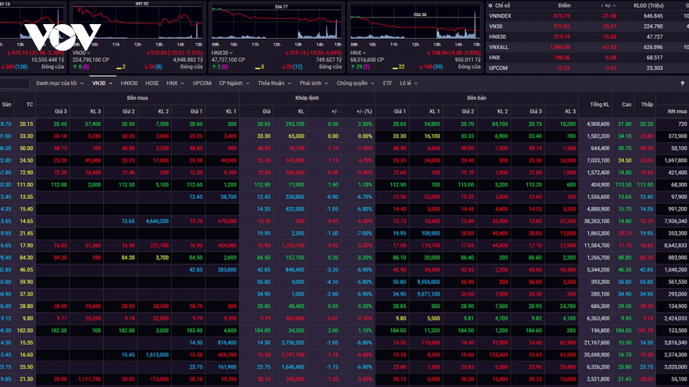
Task: Select the ETF tab
Action: pos(388,83)
